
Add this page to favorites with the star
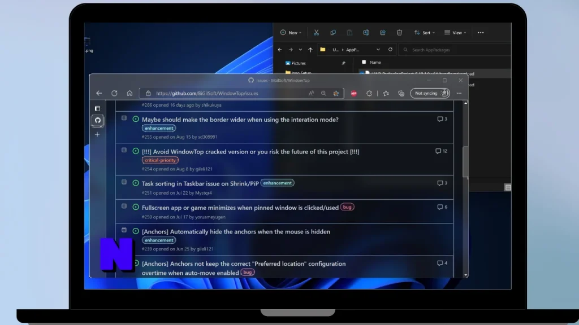(336, 93)
